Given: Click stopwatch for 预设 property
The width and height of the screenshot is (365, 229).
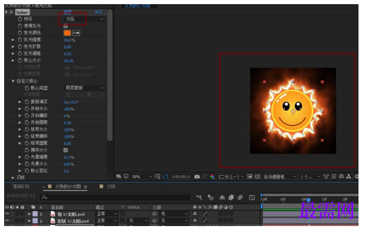Looking at the screenshot, I should [20, 19].
